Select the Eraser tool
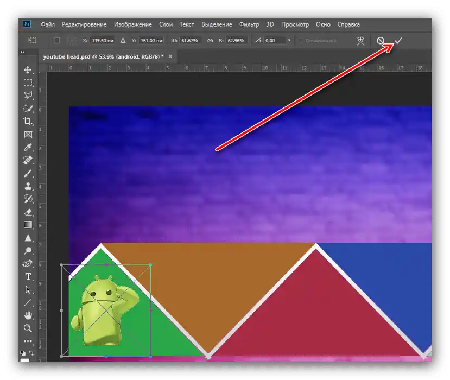Image resolution: width=450 pixels, height=380 pixels. tap(28, 212)
